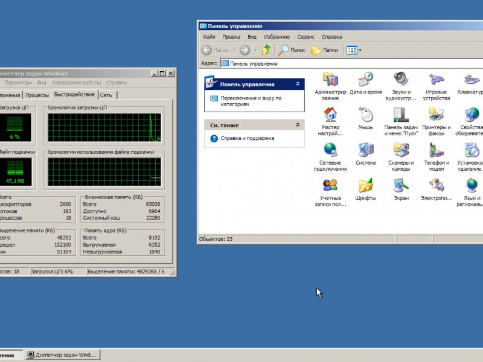
Task: Open the Избранное menu
Action: point(277,37)
